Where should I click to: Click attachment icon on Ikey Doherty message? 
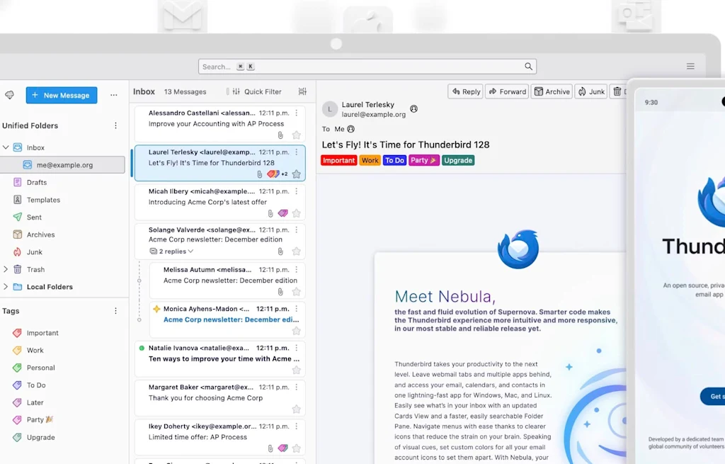270,448
